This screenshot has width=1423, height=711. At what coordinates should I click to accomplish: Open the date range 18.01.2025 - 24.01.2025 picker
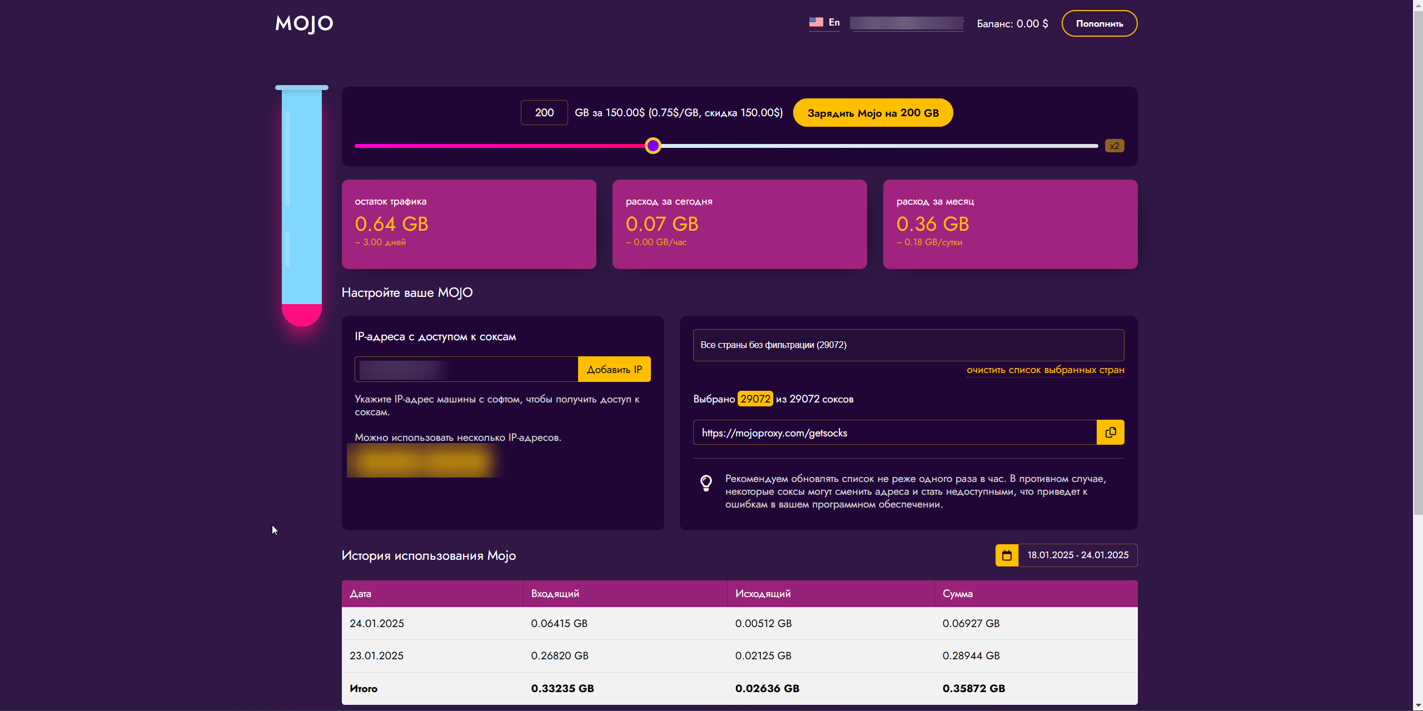[x=1078, y=555]
